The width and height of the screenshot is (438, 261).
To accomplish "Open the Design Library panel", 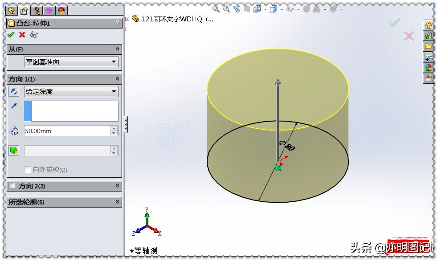I will 428,36.
